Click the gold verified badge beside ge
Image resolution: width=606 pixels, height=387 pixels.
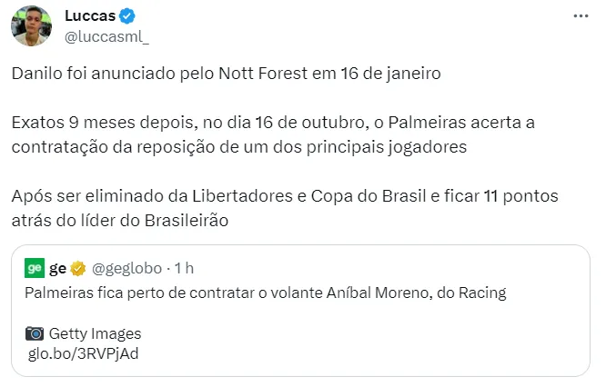tap(78, 268)
